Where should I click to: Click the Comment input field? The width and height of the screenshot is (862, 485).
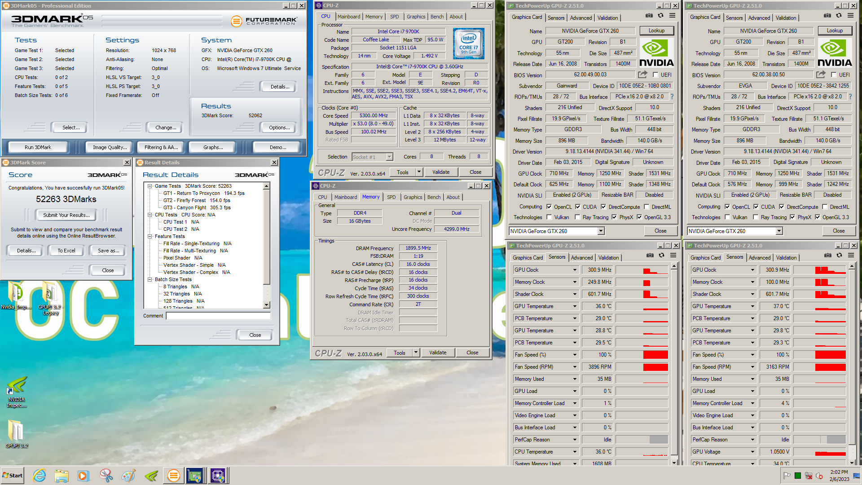[218, 316]
